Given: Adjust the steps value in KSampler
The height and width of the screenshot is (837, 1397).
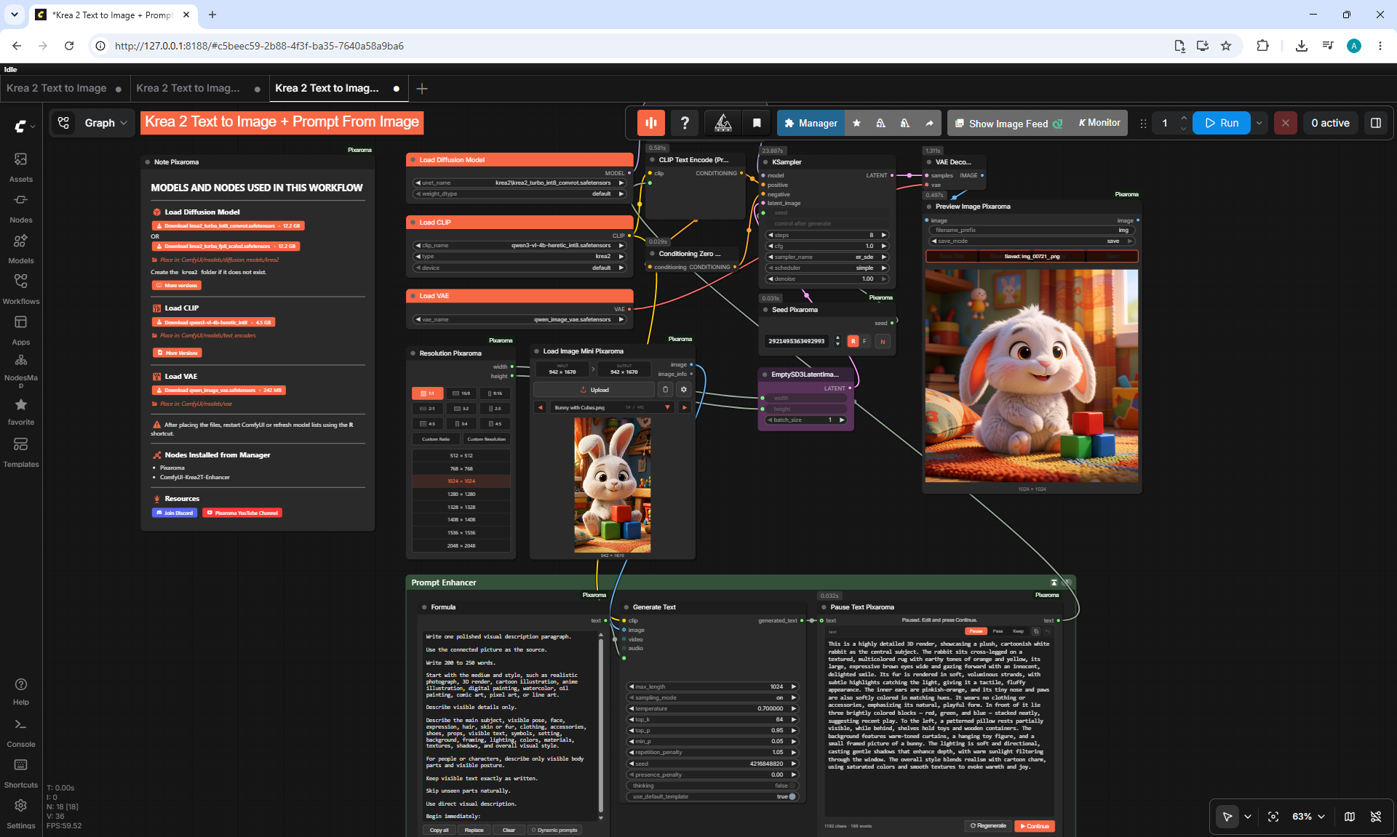Looking at the screenshot, I should click(827, 236).
